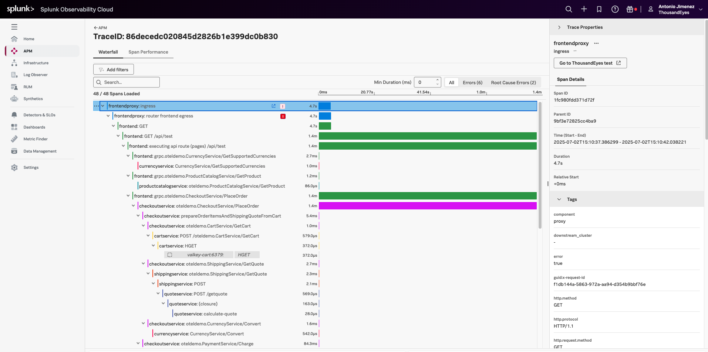The image size is (708, 352).
Task: Click the Add filters button
Action: [x=114, y=69]
